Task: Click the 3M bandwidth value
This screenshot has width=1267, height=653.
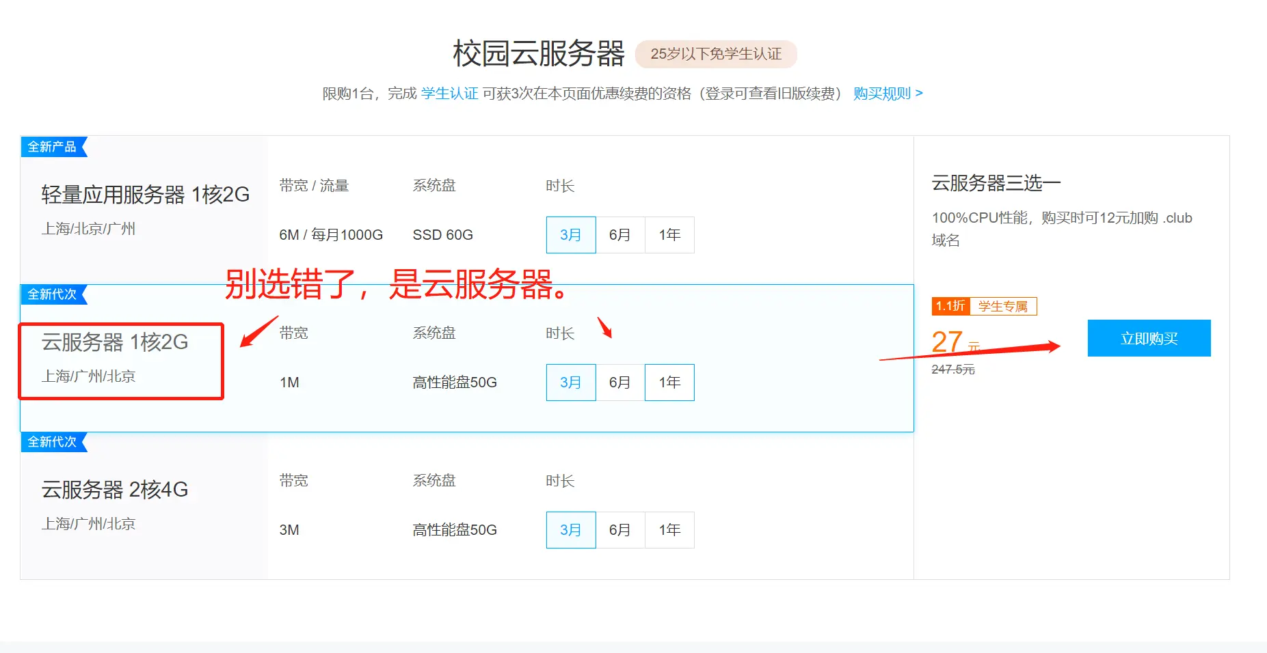Action: click(x=289, y=530)
